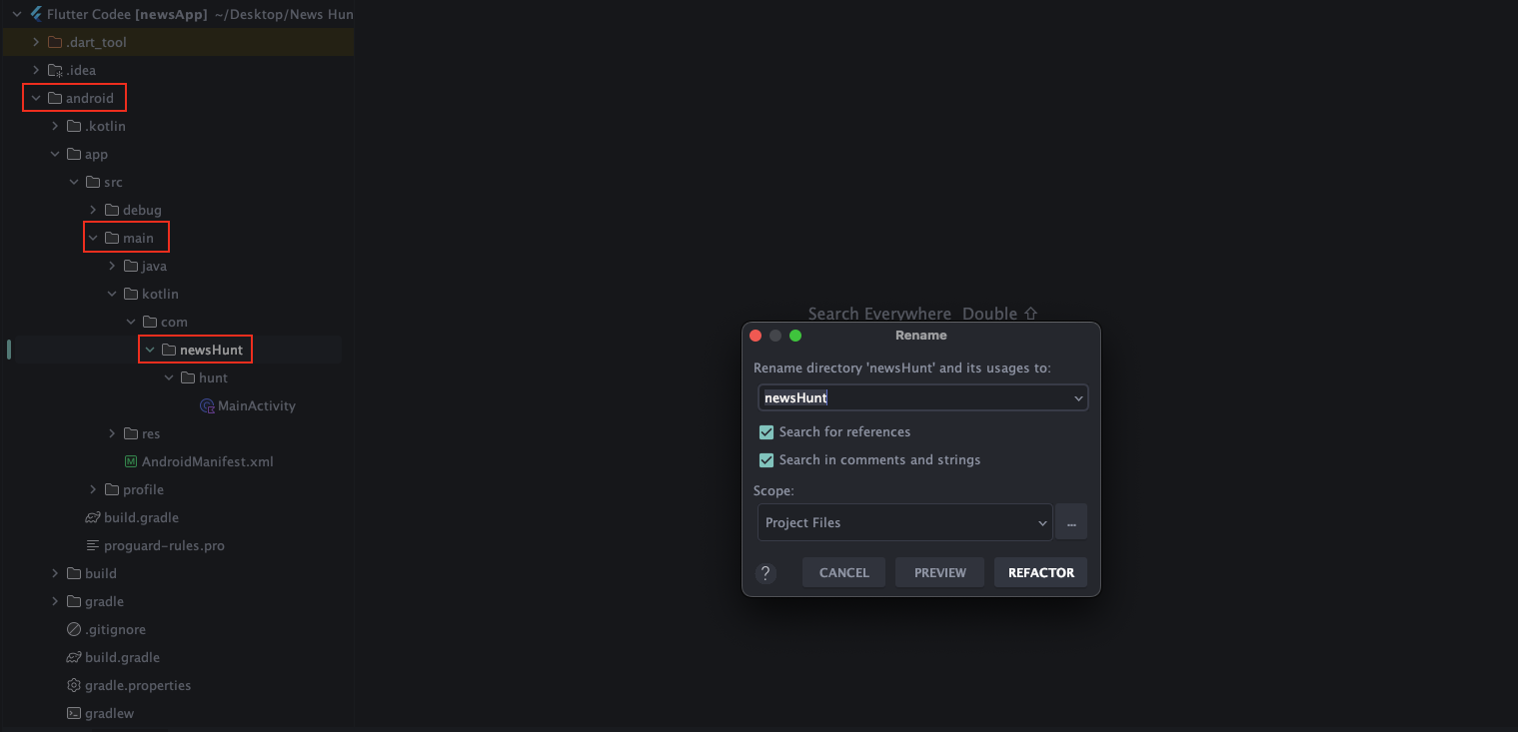The width and height of the screenshot is (1518, 732).
Task: Click the Flutter project icon at tree root
Action: pyautogui.click(x=37, y=14)
